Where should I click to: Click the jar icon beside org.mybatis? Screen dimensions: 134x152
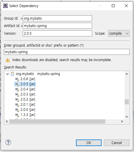12,74
